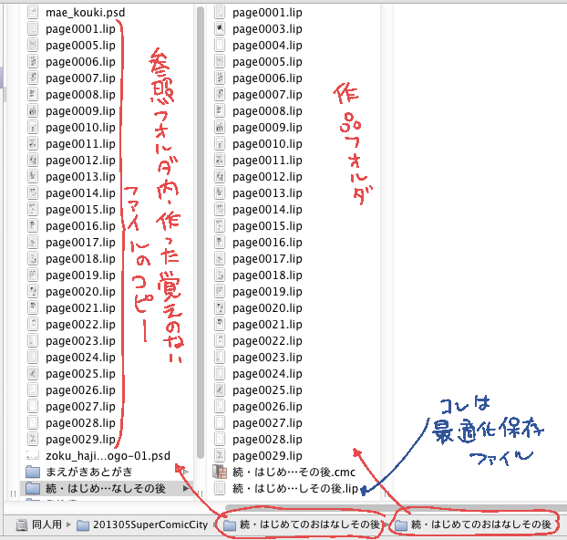This screenshot has width=567, height=540.
Task: Click the 続・はじめ…しその後.lip file icon
Action: click(219, 488)
